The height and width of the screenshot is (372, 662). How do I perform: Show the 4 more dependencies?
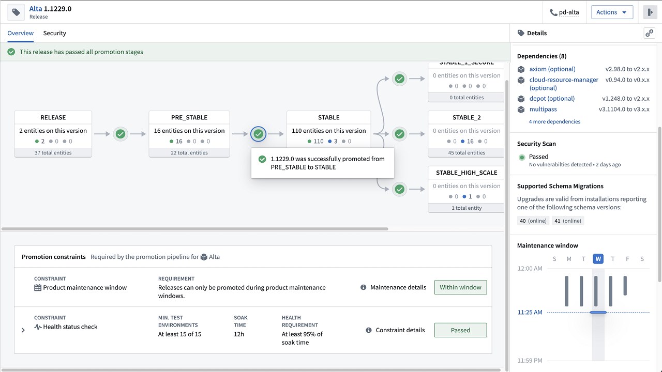click(554, 122)
